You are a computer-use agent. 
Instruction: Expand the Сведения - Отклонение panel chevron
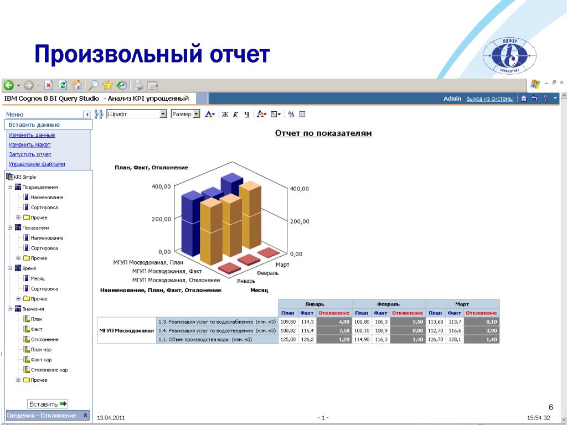click(85, 415)
